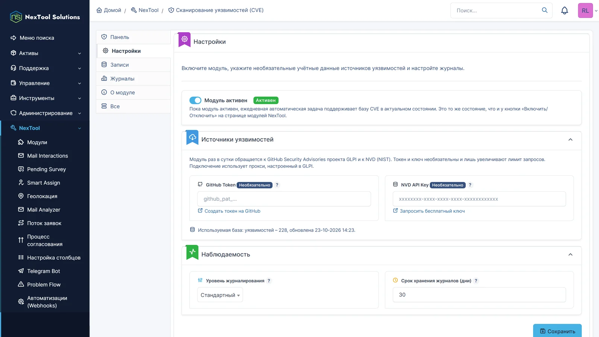Collapse the Источники уязвимостей section
Viewport: 599px width, 337px height.
pyautogui.click(x=571, y=140)
